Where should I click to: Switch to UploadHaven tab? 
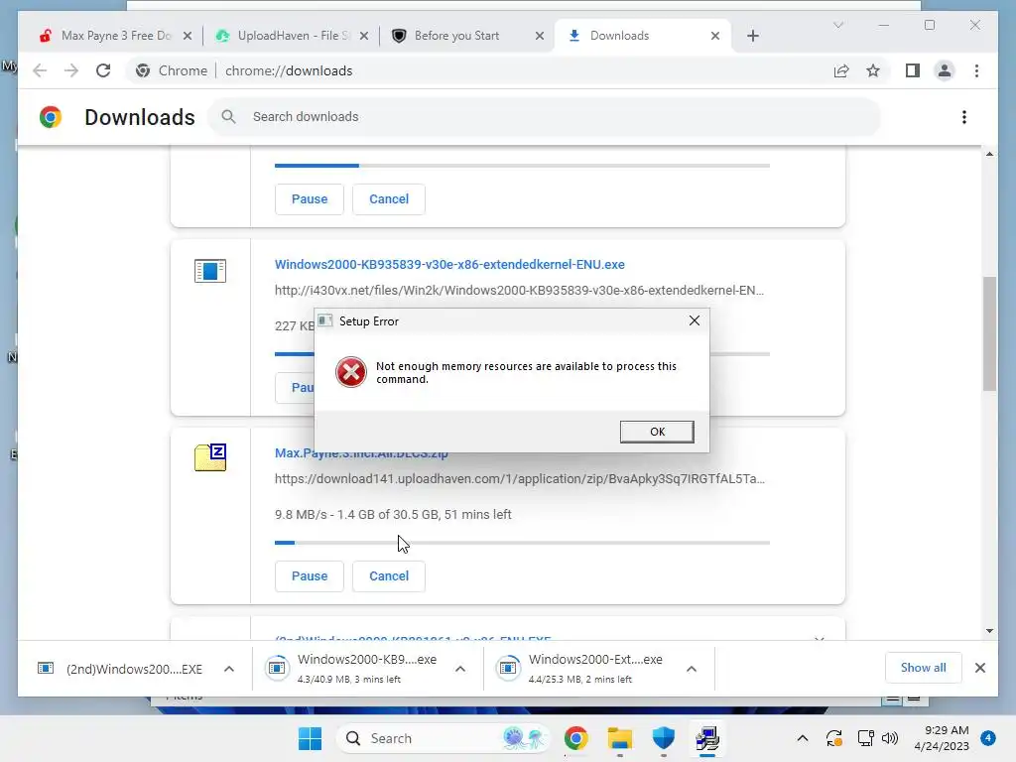pos(293,36)
